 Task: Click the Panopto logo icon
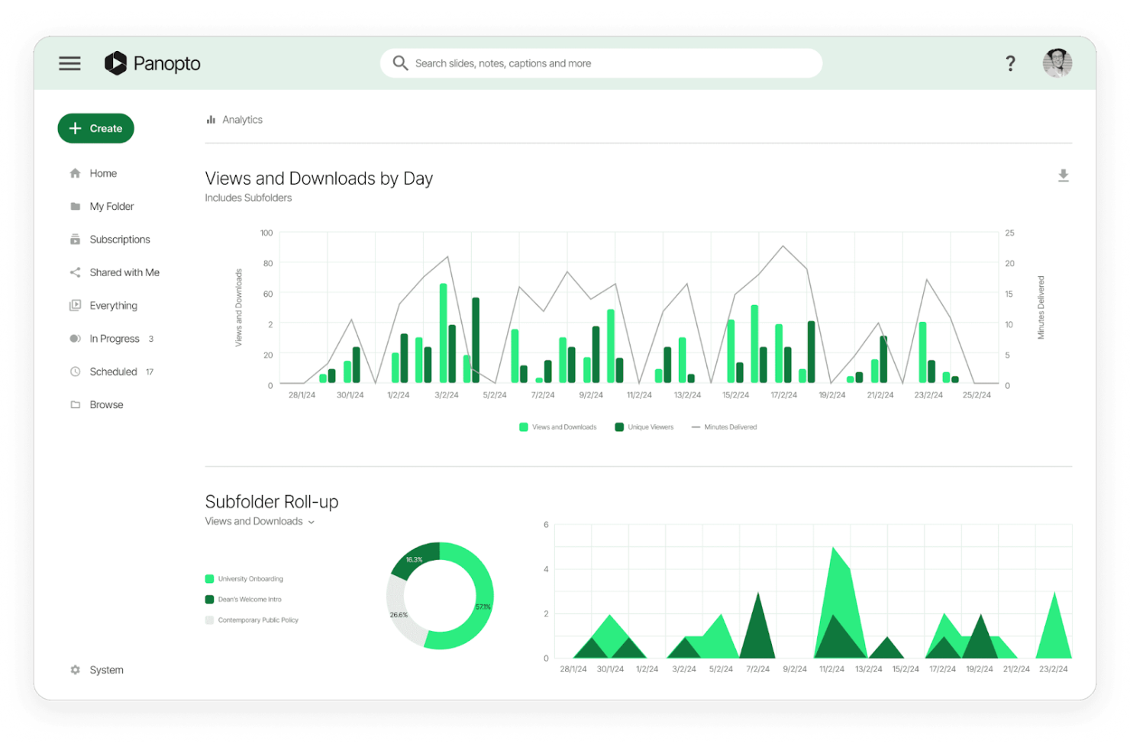(116, 63)
